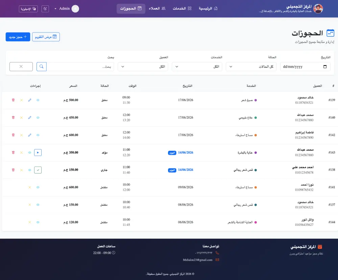Click phone number 01012345678
Image resolution: width=338 pixels, height=280 pixels.
305,172
